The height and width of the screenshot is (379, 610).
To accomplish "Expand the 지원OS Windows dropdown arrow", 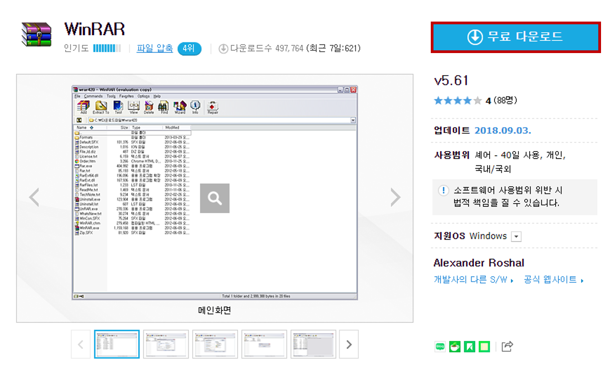I will (517, 237).
